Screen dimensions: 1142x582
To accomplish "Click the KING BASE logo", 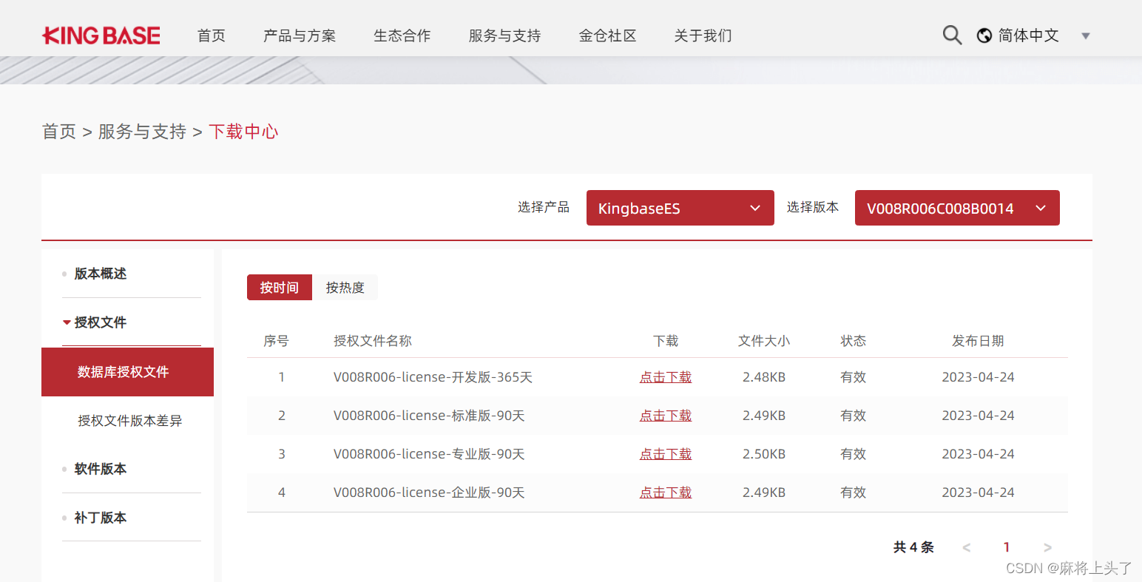I will click(101, 35).
